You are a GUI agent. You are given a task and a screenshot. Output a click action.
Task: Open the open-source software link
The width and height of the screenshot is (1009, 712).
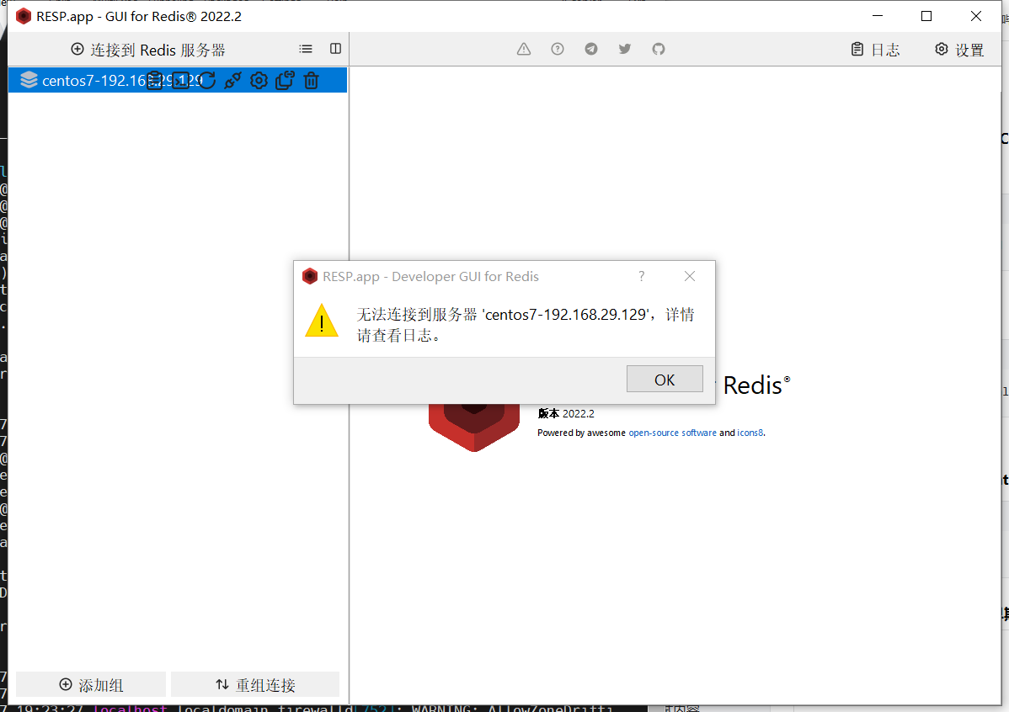(672, 433)
